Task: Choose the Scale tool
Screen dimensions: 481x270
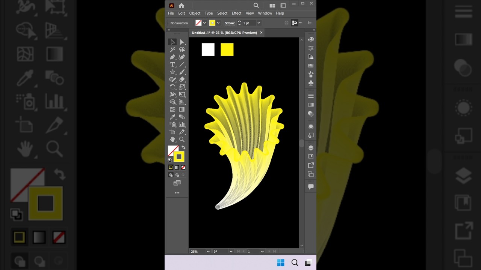Action: tap(182, 87)
